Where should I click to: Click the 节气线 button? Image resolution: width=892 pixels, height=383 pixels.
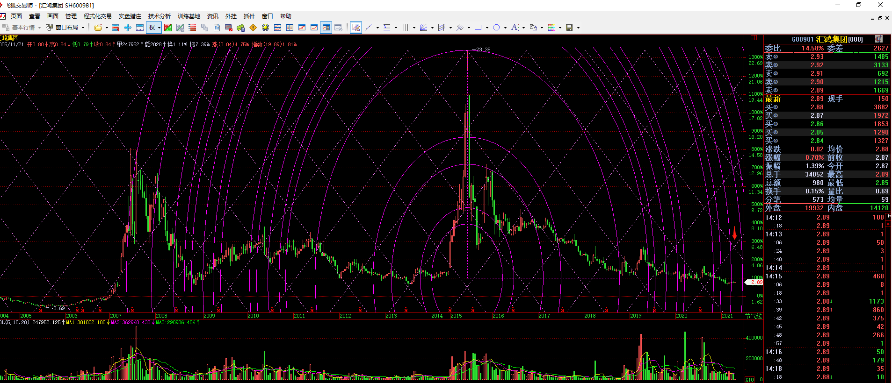pos(754,316)
